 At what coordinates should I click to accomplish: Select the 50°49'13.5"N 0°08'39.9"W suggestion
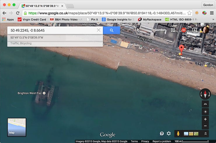coord(27,37)
